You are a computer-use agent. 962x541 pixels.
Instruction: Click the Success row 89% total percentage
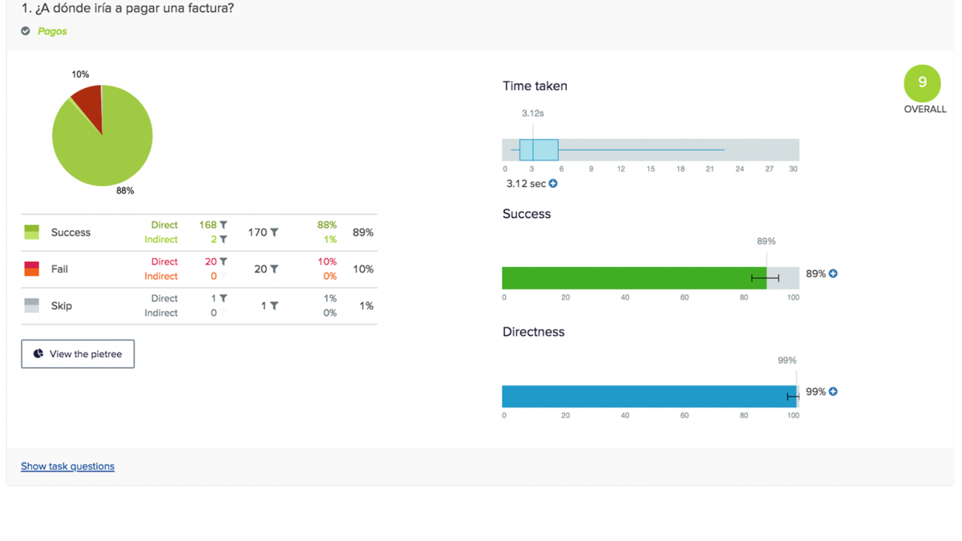[363, 232]
